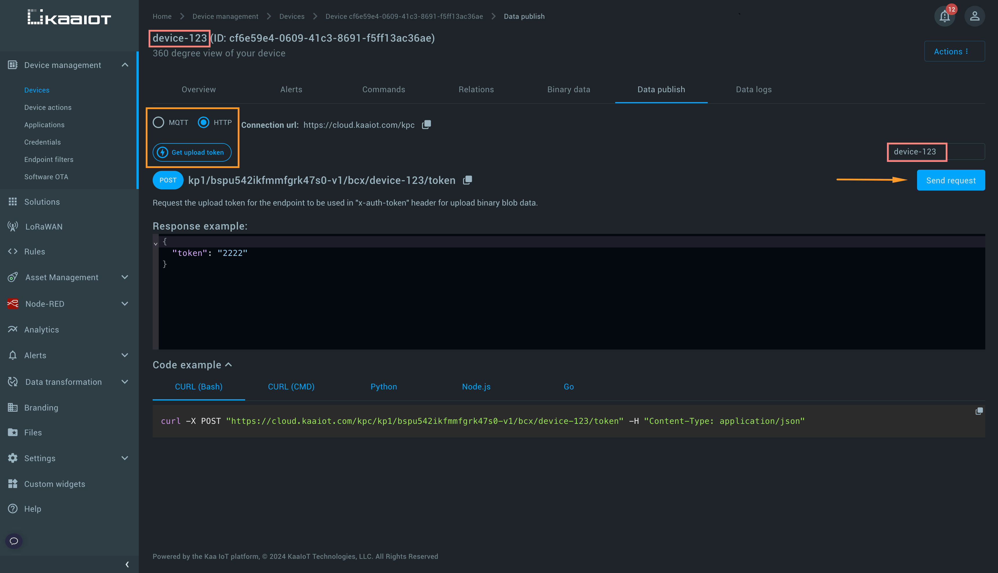Switch to the Alerts tab
This screenshot has width=998, height=573.
(291, 89)
